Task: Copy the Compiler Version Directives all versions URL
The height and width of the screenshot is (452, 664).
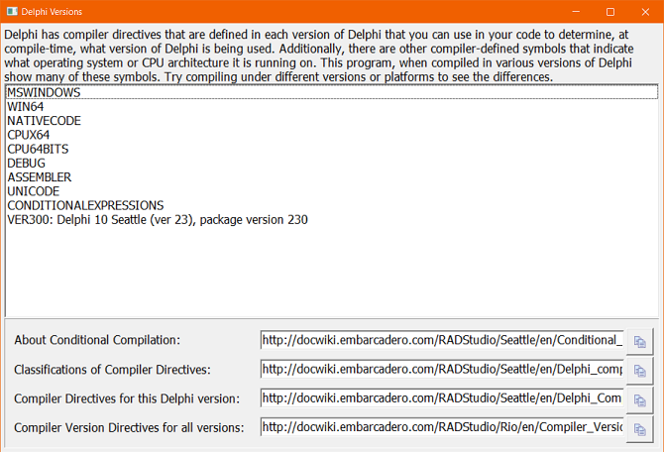Action: coord(639,429)
